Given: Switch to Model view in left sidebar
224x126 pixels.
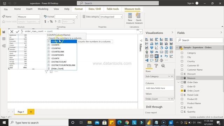Looking at the screenshot, I should (4, 46).
